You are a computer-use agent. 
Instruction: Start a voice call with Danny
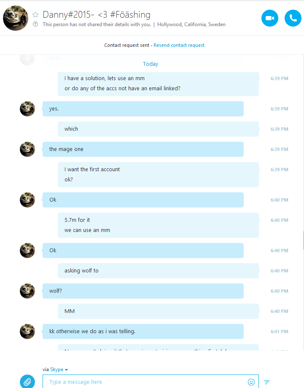(293, 18)
